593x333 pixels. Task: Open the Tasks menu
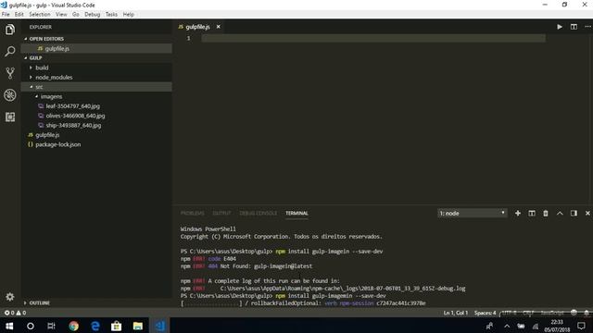[x=111, y=15]
